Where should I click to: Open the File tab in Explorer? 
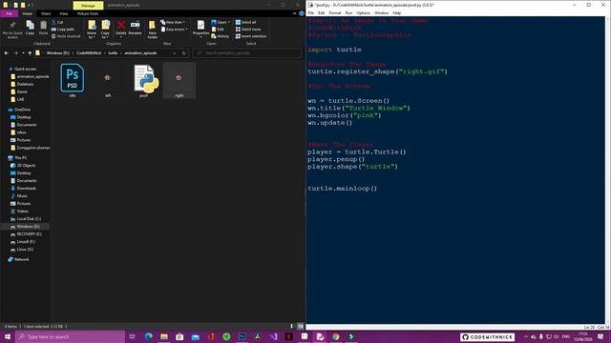9,13
